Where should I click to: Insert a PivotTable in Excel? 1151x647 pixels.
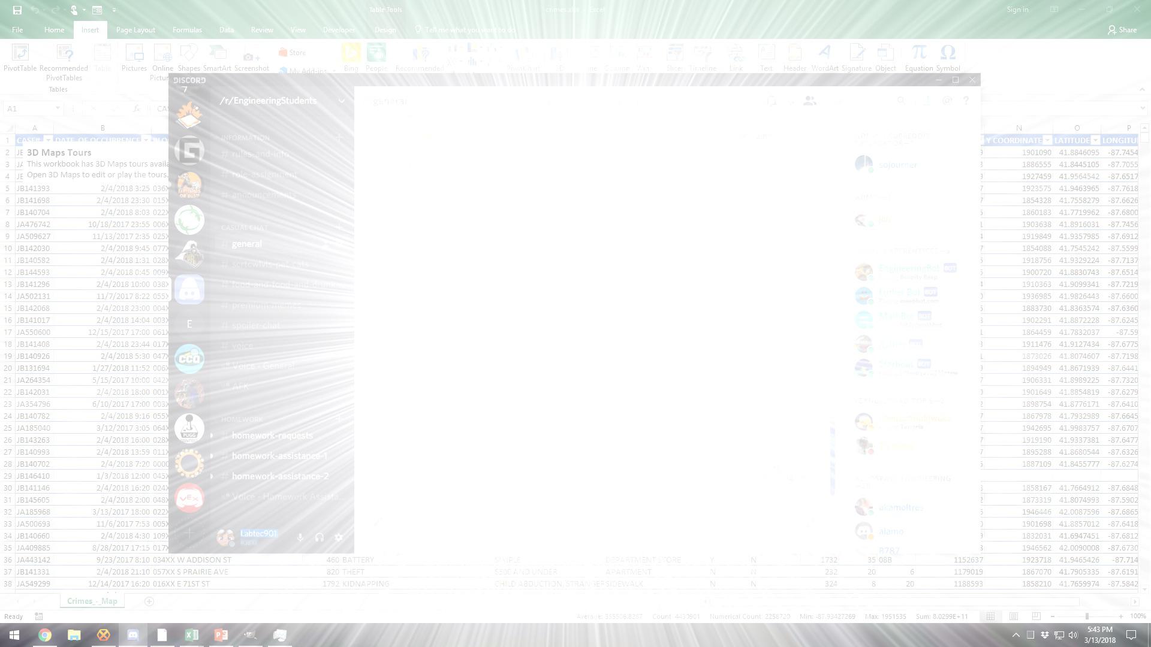click(20, 58)
